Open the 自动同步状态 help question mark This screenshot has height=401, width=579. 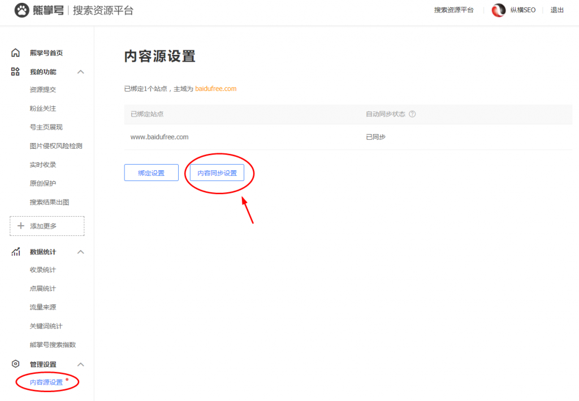pos(412,114)
